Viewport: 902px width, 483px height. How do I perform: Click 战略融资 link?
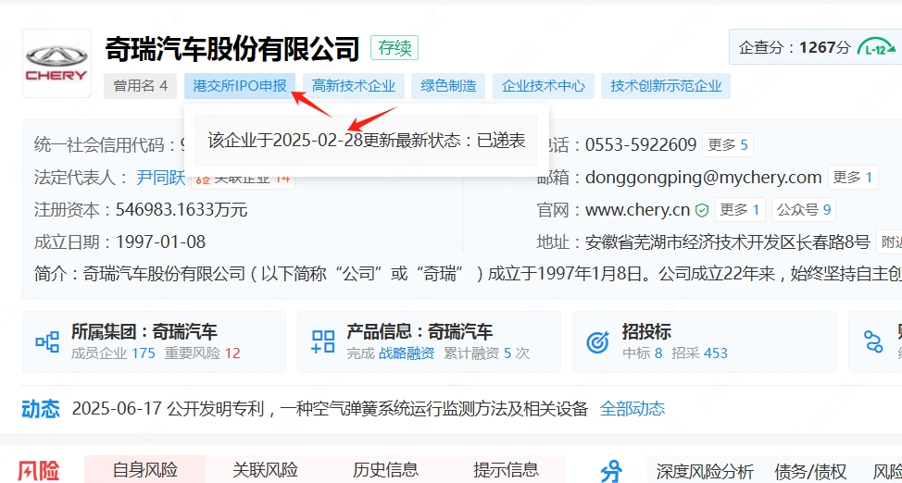point(407,353)
